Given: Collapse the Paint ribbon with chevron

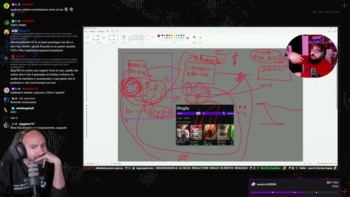Looking at the screenshot, I should (x=336, y=43).
